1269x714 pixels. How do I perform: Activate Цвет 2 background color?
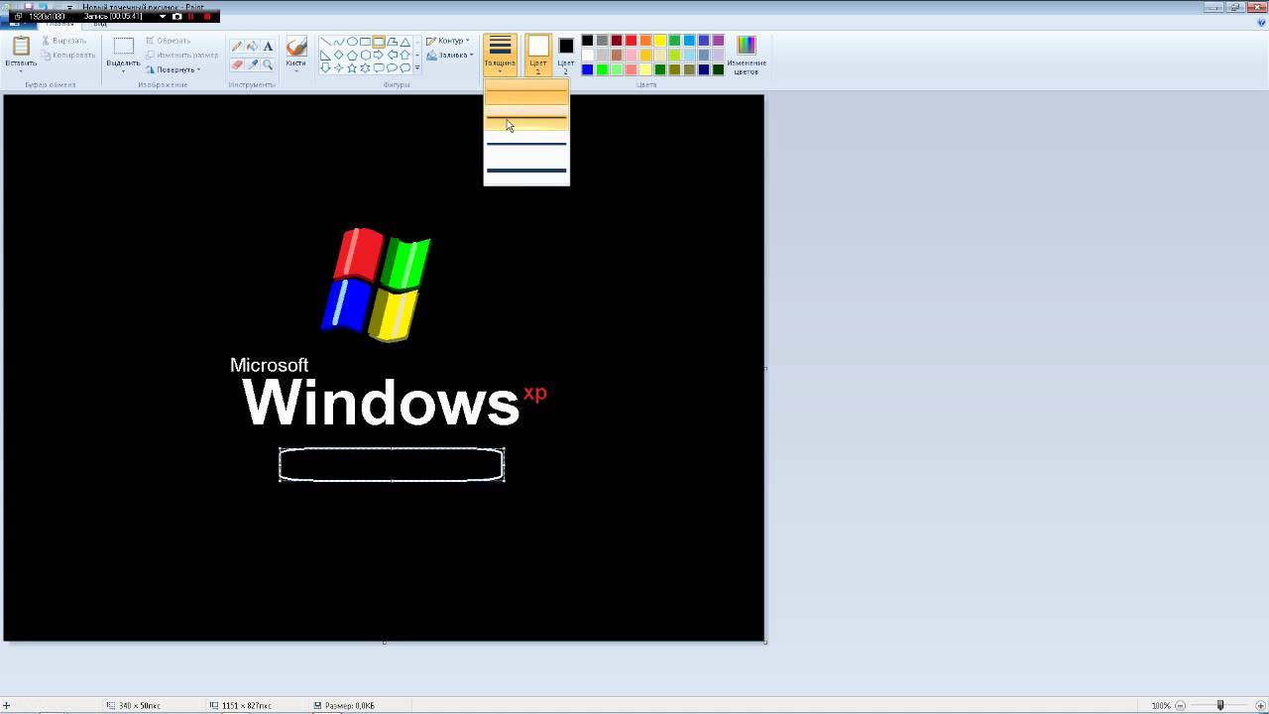[566, 55]
